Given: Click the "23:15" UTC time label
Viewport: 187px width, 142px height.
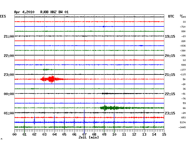Looking at the screenshot, I should tap(170, 113).
